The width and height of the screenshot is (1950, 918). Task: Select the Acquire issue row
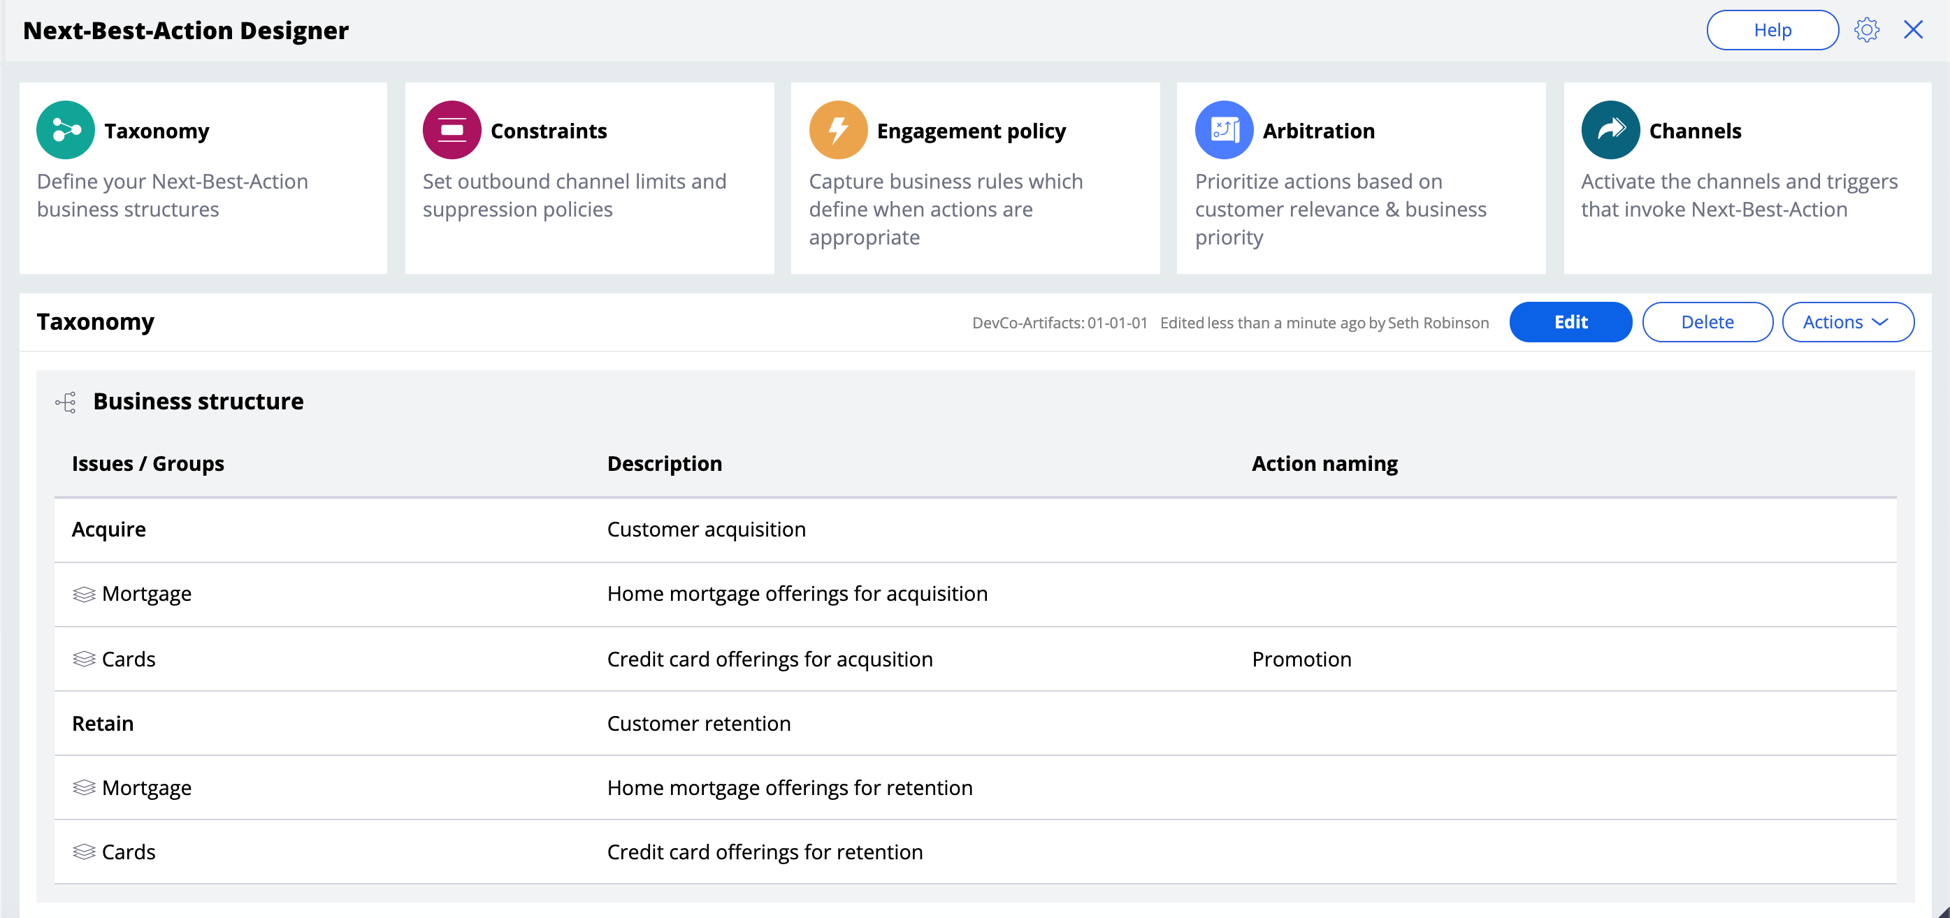109,529
